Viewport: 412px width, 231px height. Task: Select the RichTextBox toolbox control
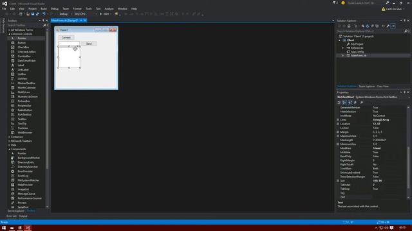[x=24, y=114]
